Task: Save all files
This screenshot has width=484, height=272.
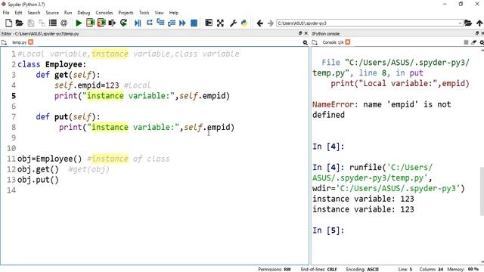Action: coord(42,23)
